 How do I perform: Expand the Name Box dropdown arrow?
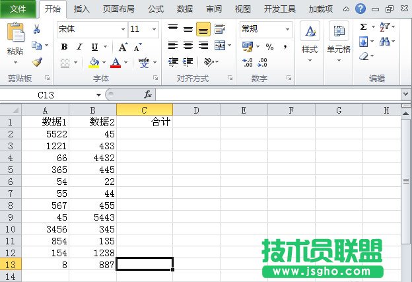(x=98, y=95)
